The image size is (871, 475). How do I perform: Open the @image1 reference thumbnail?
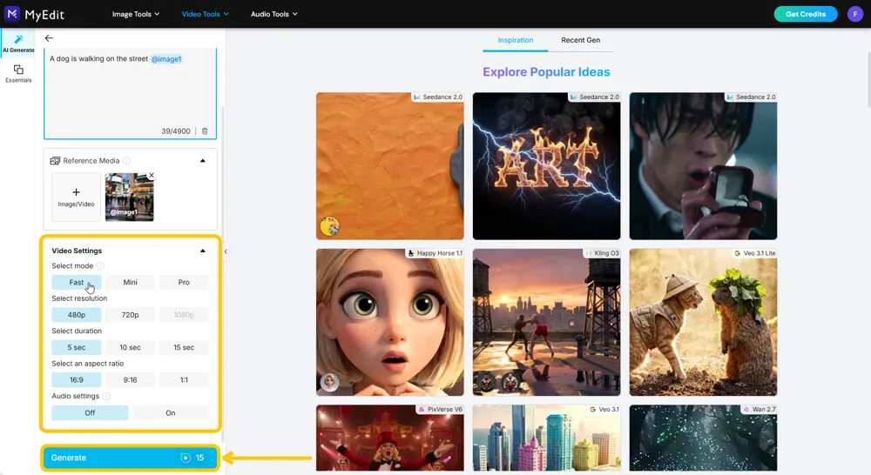point(130,197)
